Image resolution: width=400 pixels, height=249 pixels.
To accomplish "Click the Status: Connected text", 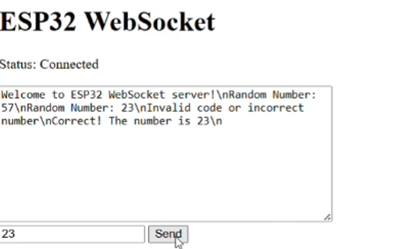I will pyautogui.click(x=49, y=64).
